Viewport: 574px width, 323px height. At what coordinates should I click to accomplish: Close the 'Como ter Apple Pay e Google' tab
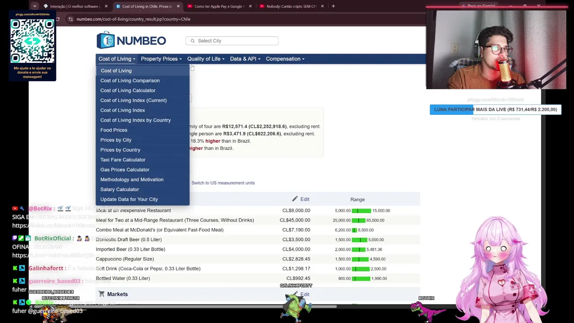pos(250,6)
